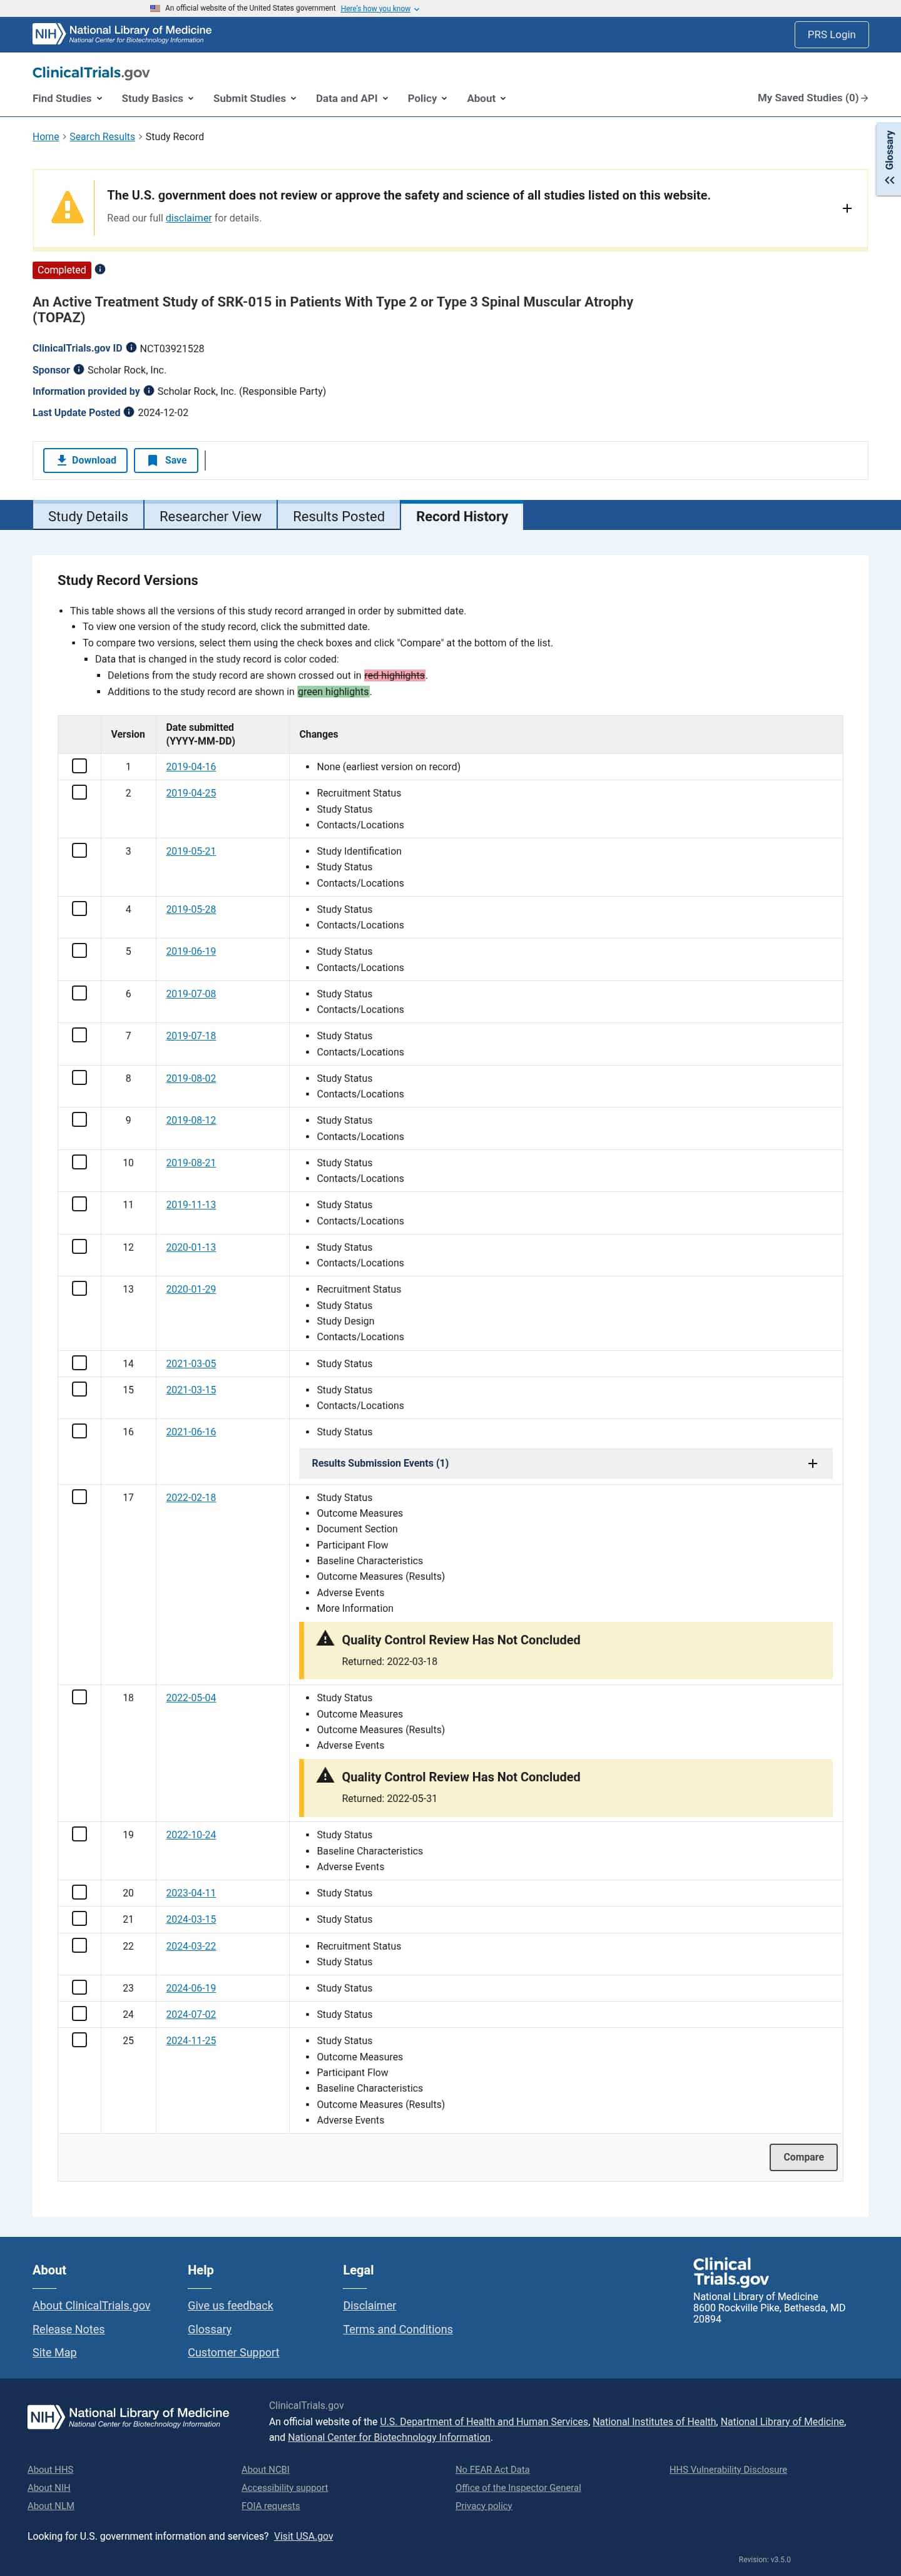Open Terms and Conditions footer link
This screenshot has width=901, height=2576.
coord(397,2329)
